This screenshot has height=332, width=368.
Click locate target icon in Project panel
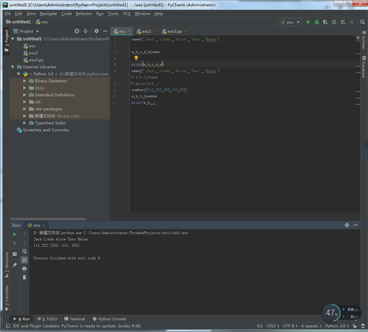click(x=77, y=31)
